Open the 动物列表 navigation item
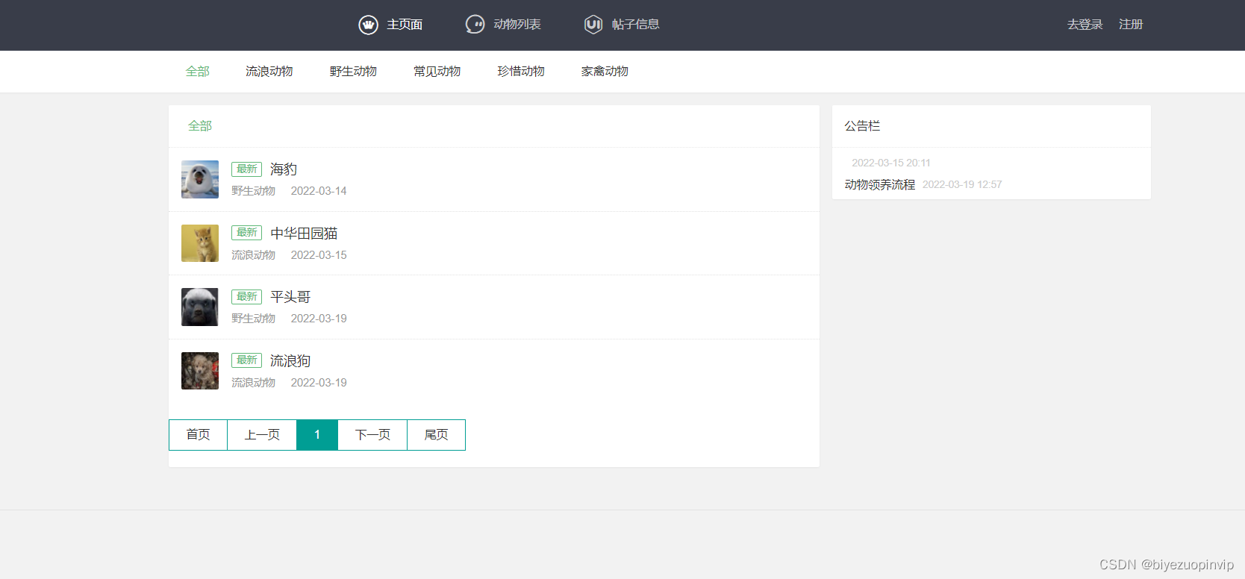 click(517, 25)
